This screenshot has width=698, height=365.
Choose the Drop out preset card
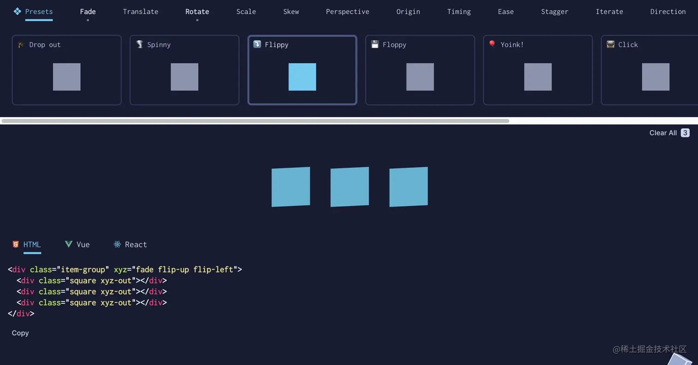tap(66, 70)
